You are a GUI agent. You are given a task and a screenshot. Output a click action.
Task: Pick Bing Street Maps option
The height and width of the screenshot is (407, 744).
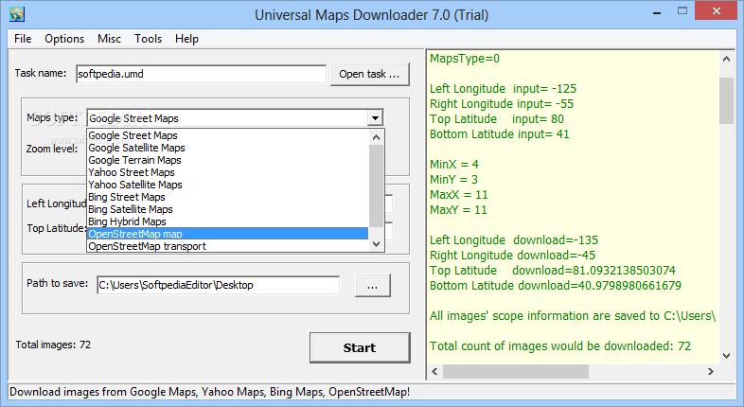[227, 197]
